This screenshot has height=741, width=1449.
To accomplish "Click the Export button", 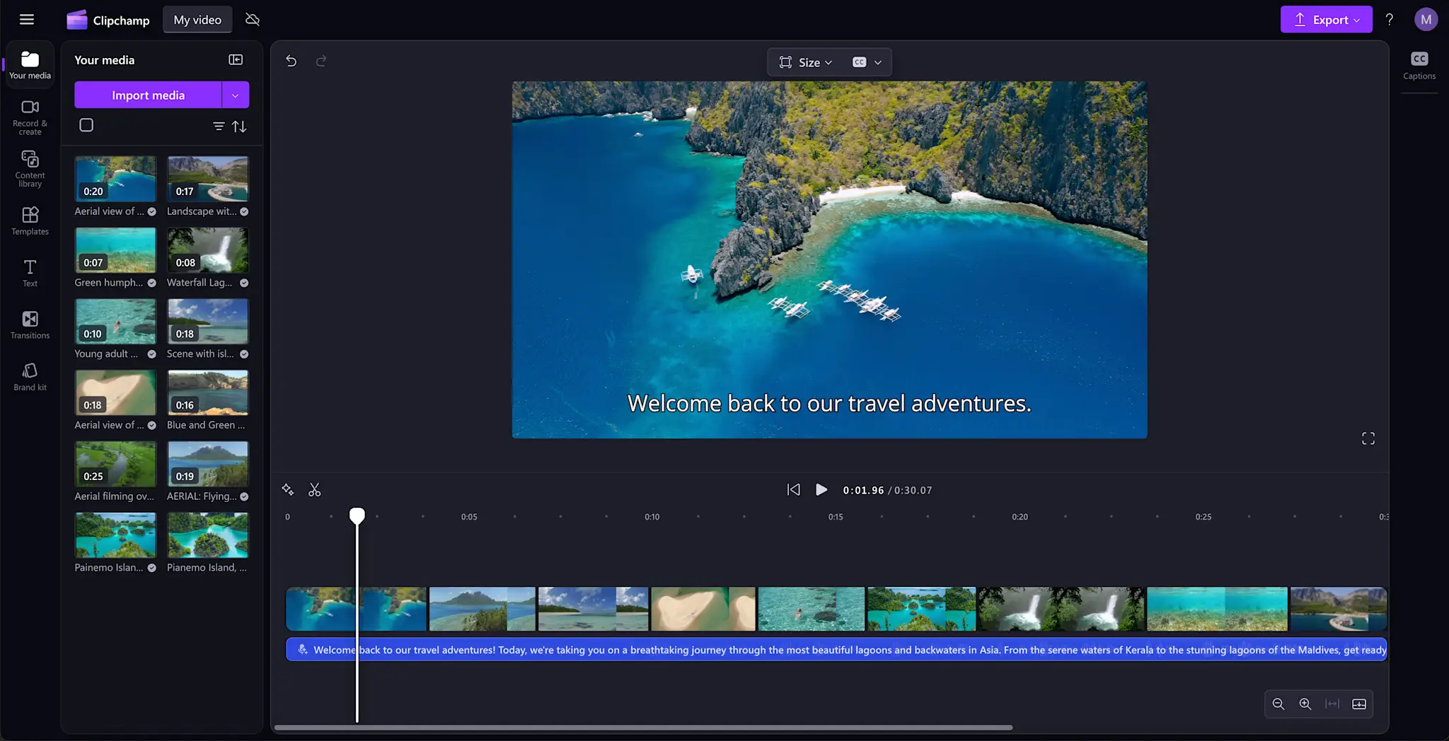I will point(1326,20).
